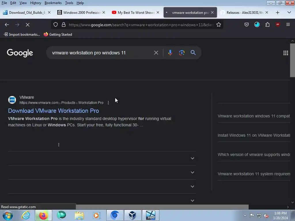Switch to Releases Alex313031 tab

[x=244, y=12]
